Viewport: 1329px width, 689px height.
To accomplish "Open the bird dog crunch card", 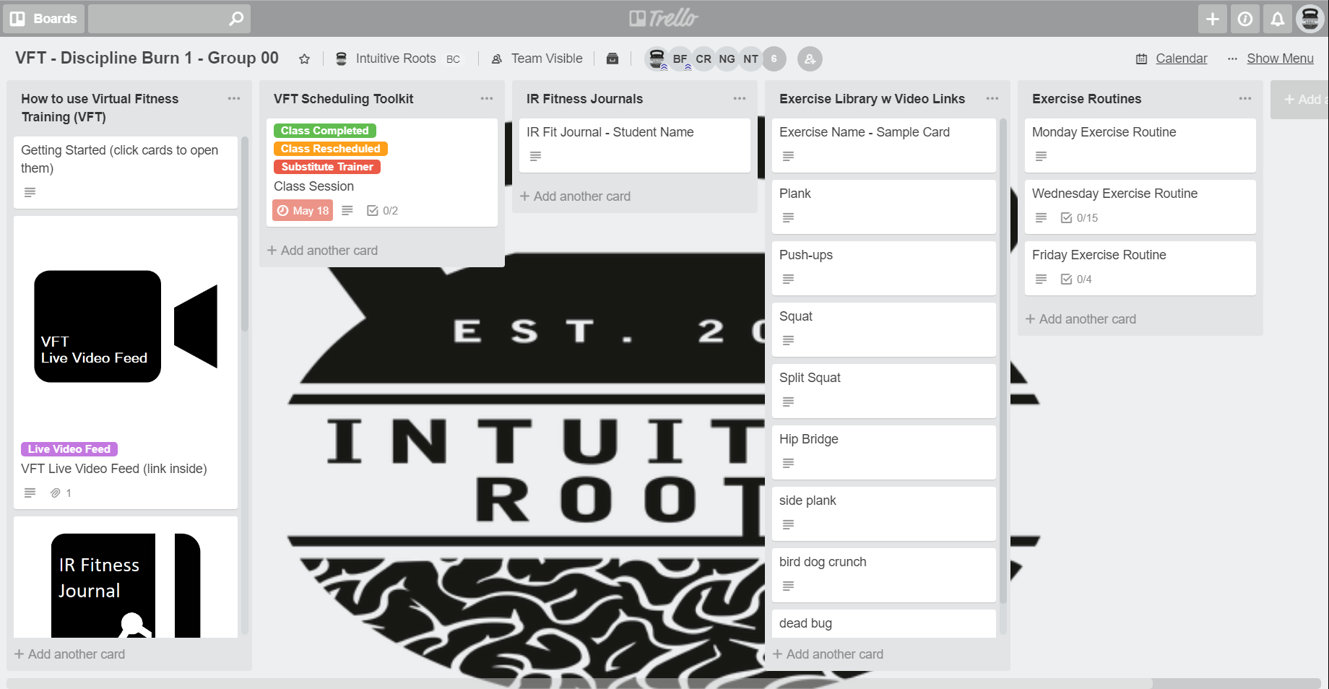I will [884, 575].
